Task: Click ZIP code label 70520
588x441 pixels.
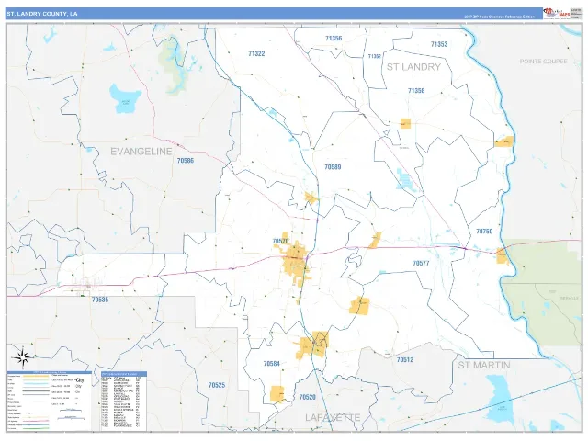Action: [x=308, y=397]
